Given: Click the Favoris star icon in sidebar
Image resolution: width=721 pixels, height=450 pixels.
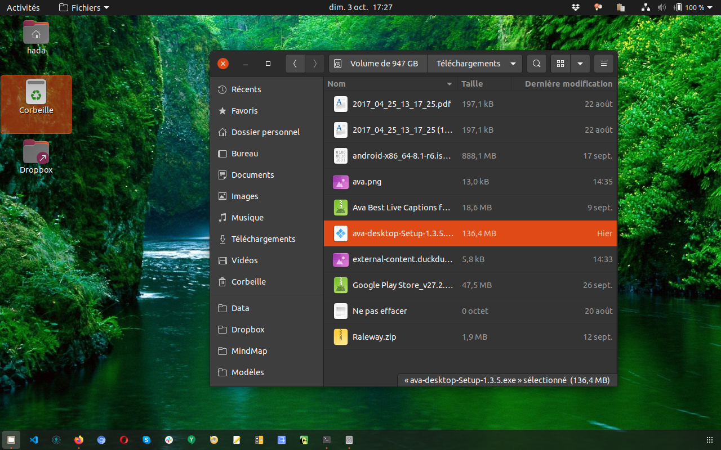Looking at the screenshot, I should pyautogui.click(x=222, y=111).
